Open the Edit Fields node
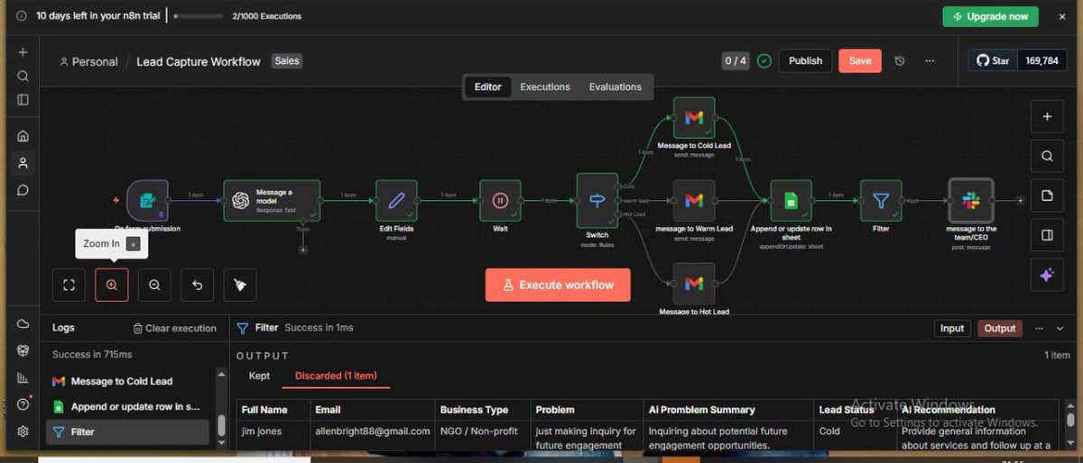The width and height of the screenshot is (1083, 463). (x=396, y=201)
